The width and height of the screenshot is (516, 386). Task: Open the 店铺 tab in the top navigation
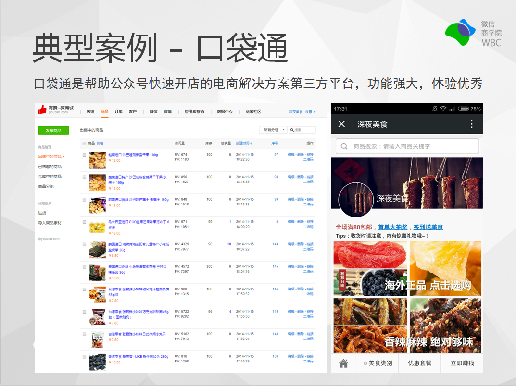click(90, 112)
